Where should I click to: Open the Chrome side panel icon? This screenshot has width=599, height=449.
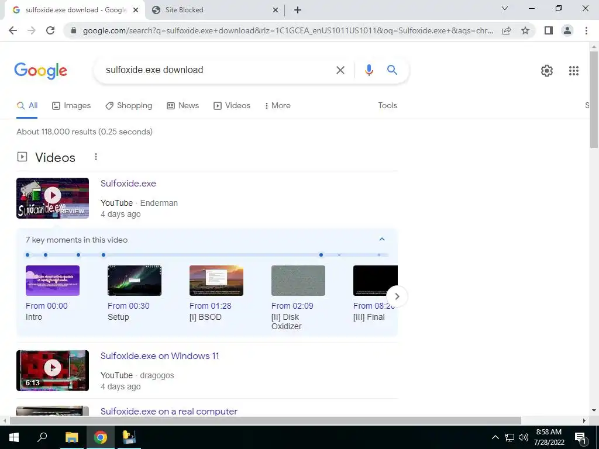549,30
